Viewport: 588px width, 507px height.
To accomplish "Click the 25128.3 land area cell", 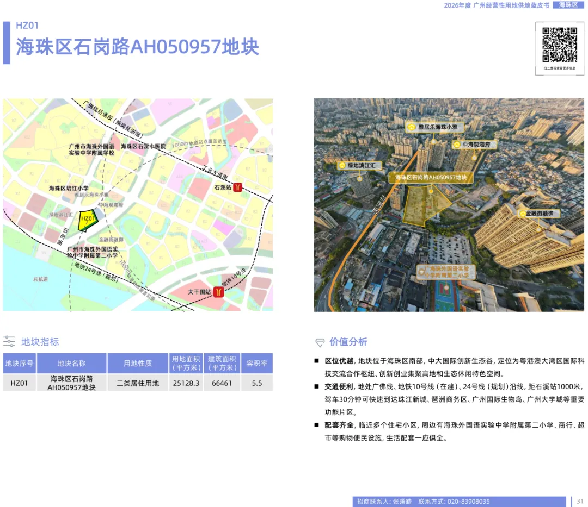I will [186, 383].
